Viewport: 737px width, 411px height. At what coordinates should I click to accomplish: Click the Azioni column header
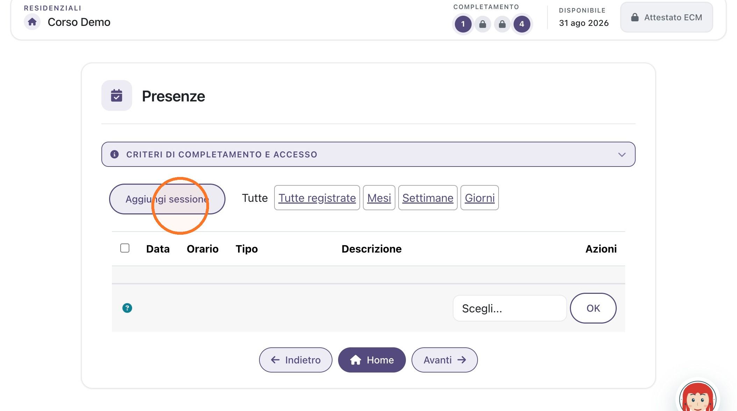click(601, 249)
